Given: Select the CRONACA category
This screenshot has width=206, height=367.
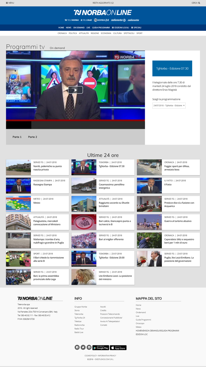Looking at the screenshot, I should point(62,33).
